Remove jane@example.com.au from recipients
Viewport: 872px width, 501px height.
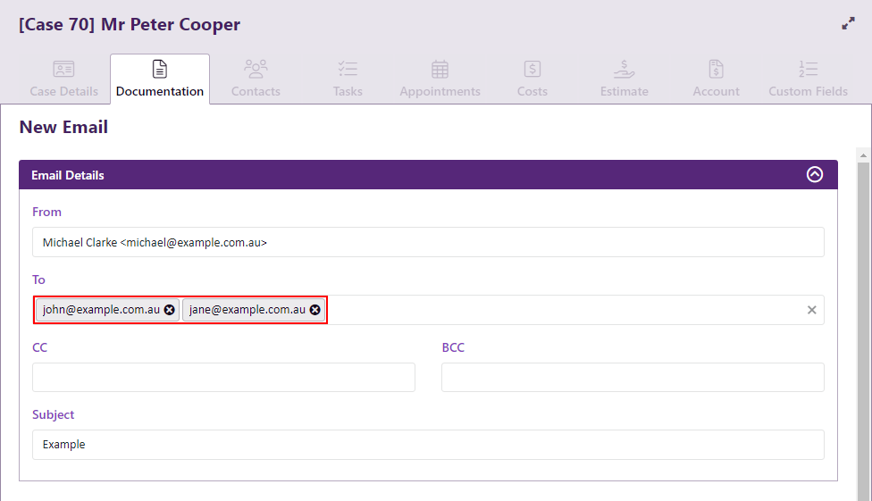point(315,310)
